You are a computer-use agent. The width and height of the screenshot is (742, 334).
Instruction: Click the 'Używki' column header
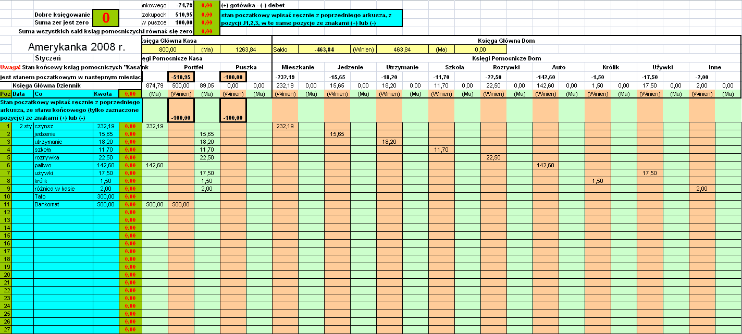point(663,67)
